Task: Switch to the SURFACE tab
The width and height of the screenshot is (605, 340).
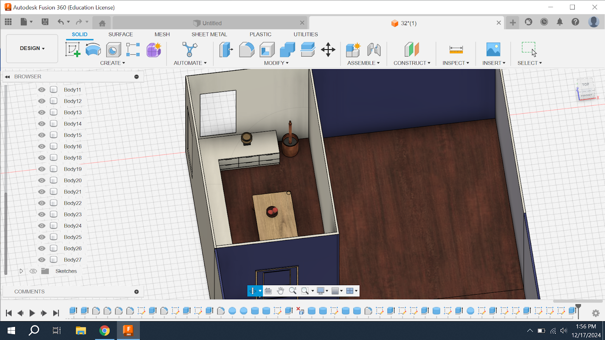Action: 121,34
